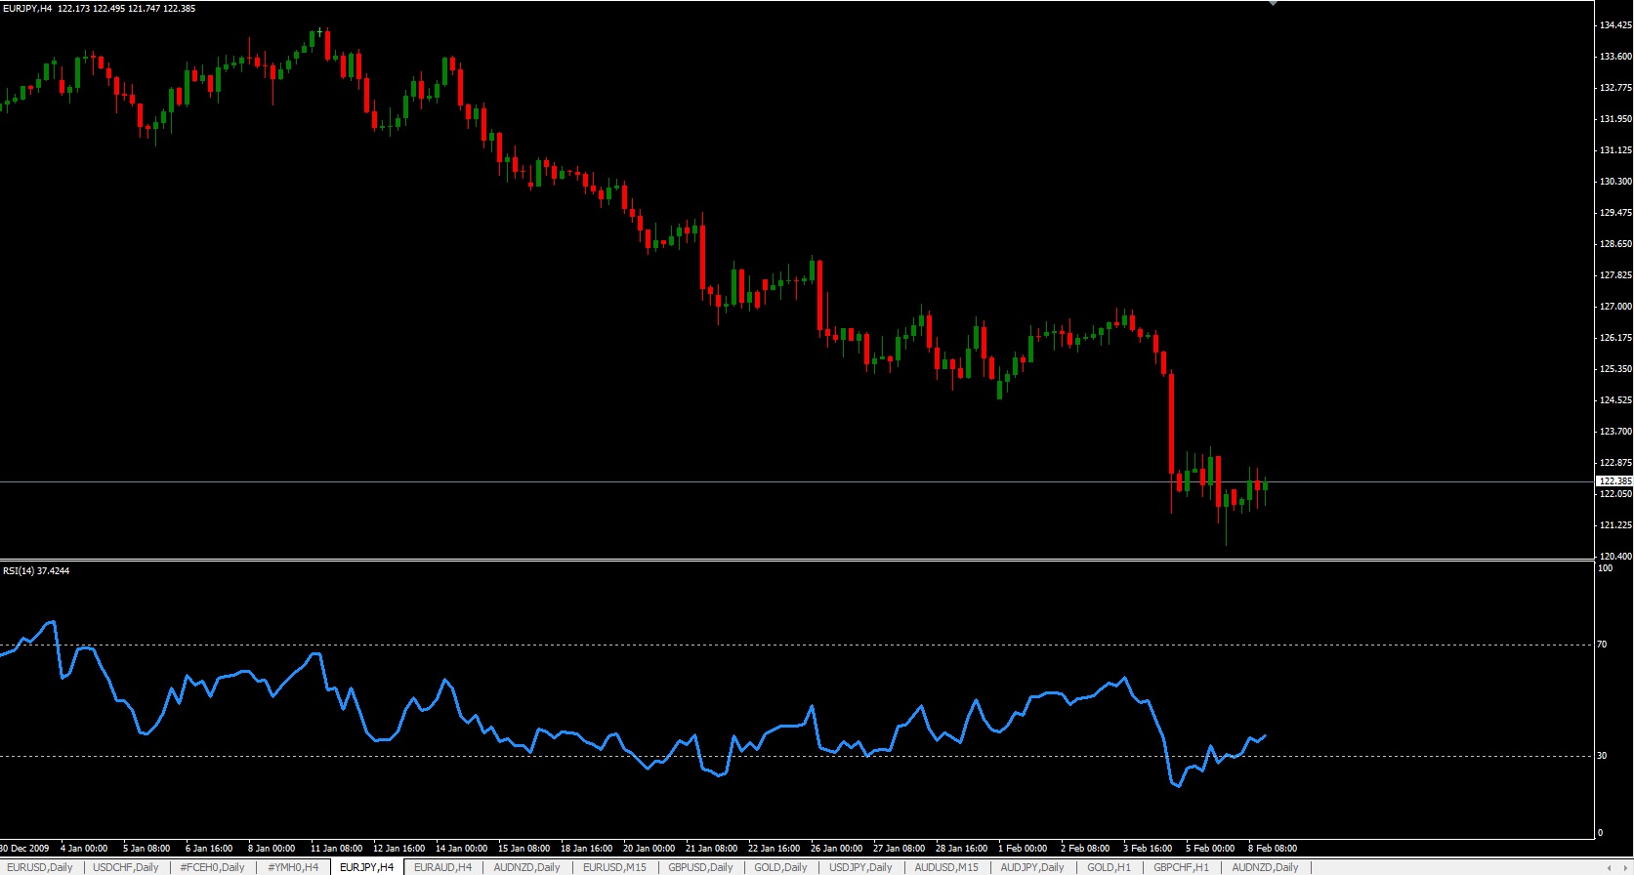1634x875 pixels.
Task: Click the EURJPY,H4 quote header text
Action: click(x=100, y=8)
